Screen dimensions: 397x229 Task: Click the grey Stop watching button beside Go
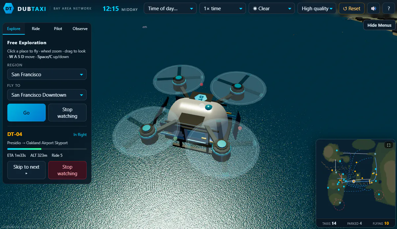coord(67,113)
